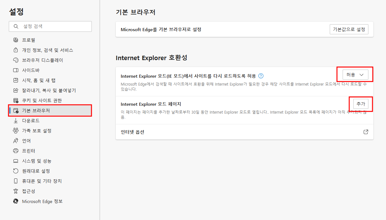Click 'Internet Explorer 호환성' heading
This screenshot has width=386, height=220.
[152, 58]
